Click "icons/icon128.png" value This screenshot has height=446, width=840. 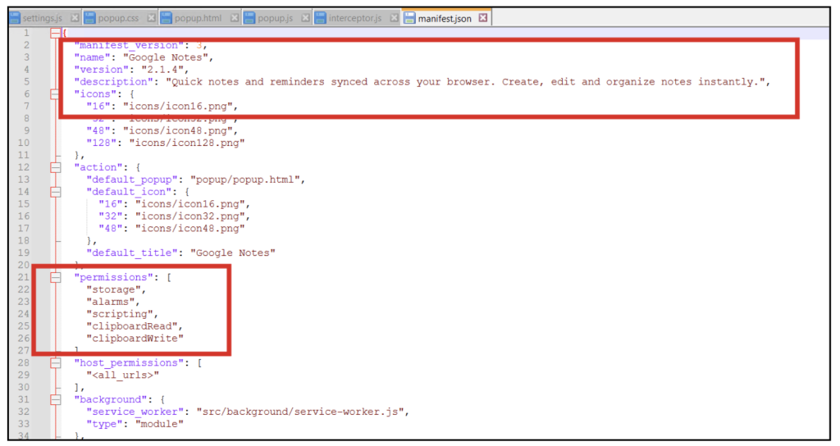click(x=186, y=143)
